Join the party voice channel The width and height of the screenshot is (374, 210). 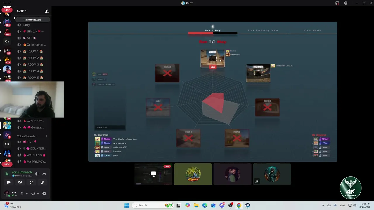[33, 25]
